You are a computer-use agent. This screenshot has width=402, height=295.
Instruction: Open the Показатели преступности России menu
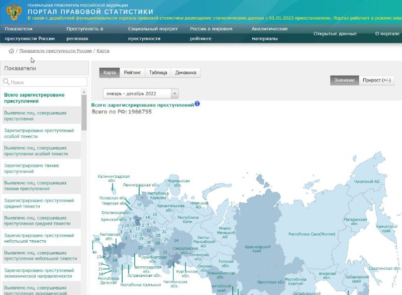tap(30, 34)
